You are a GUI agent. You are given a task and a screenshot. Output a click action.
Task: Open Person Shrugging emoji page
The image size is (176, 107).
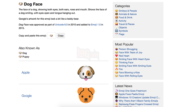pos(128,49)
